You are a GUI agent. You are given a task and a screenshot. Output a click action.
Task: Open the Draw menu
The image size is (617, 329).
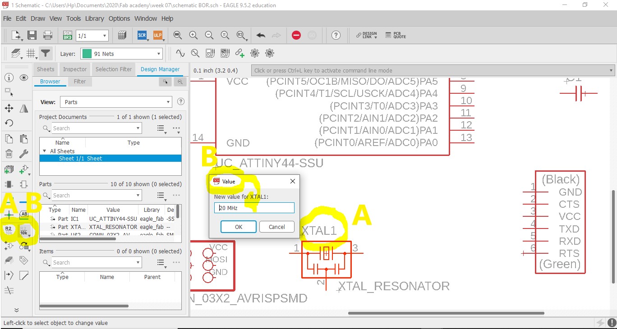click(x=38, y=18)
